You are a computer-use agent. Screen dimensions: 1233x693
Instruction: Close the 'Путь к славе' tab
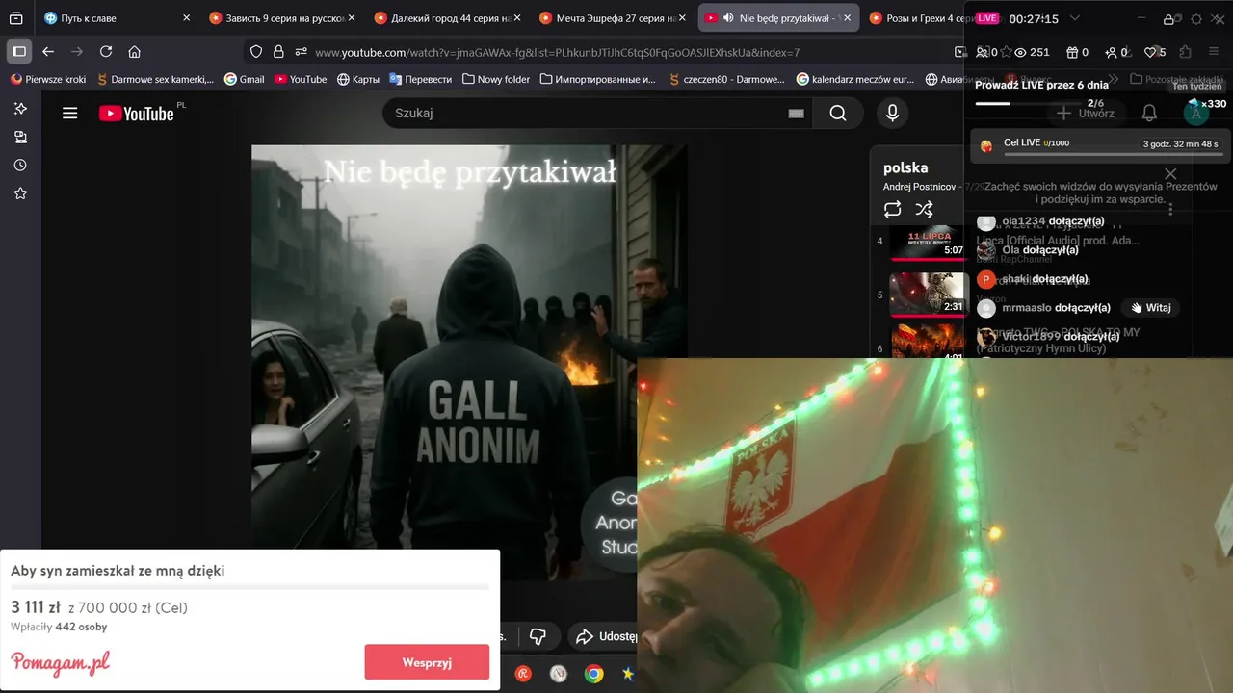point(186,18)
